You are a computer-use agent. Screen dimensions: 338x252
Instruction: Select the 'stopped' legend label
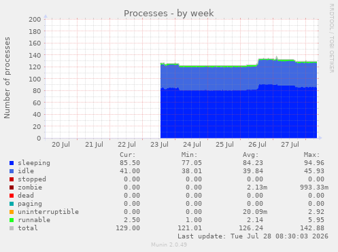32,179
